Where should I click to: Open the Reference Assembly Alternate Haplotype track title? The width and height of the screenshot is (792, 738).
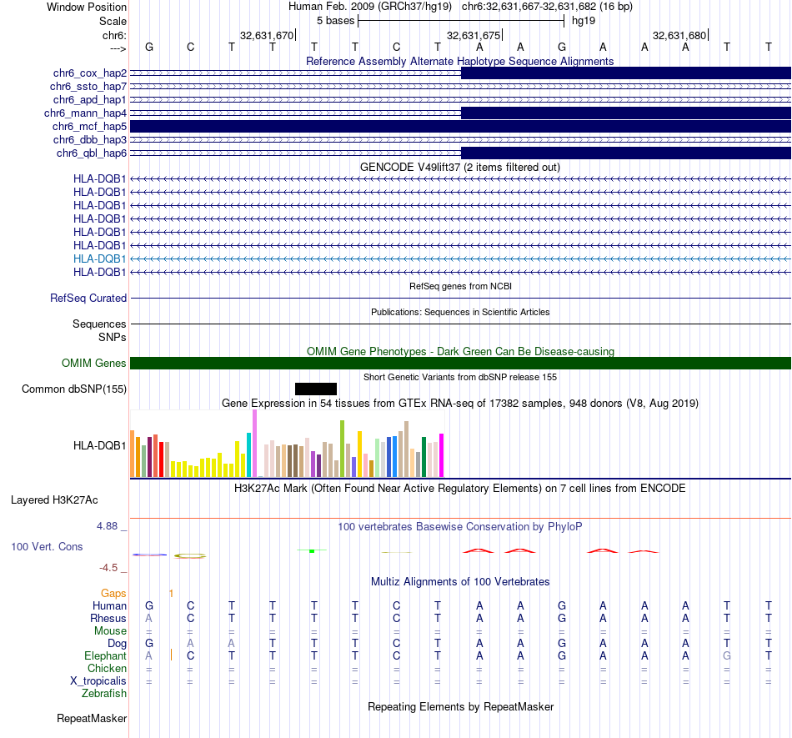point(460,61)
